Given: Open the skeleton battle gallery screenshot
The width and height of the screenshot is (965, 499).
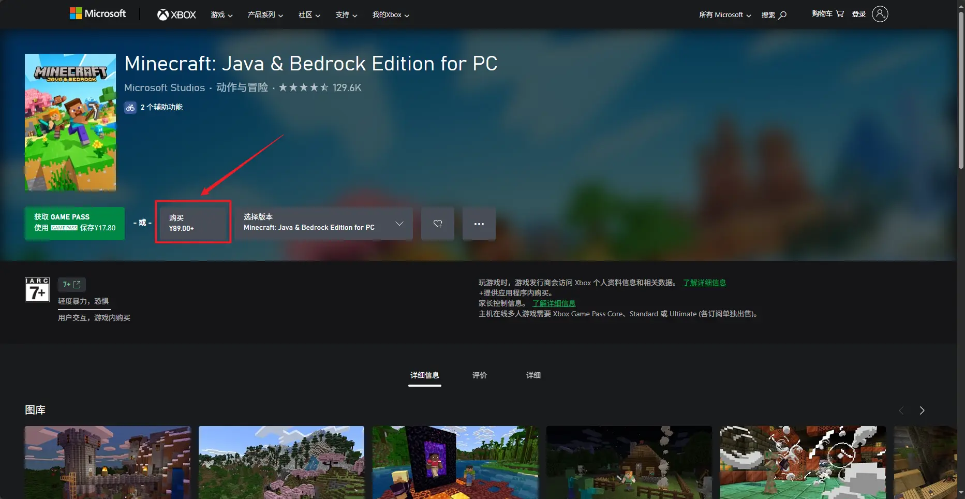Looking at the screenshot, I should [x=803, y=462].
